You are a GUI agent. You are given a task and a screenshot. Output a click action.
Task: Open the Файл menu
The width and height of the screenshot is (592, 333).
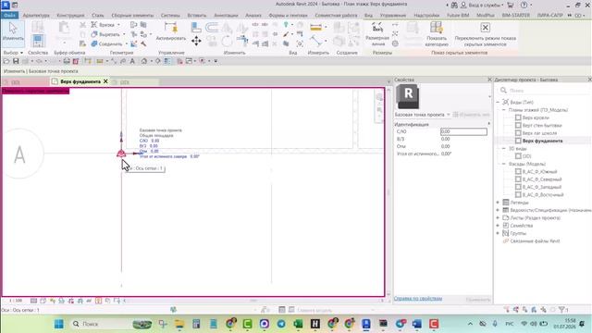tap(9, 16)
